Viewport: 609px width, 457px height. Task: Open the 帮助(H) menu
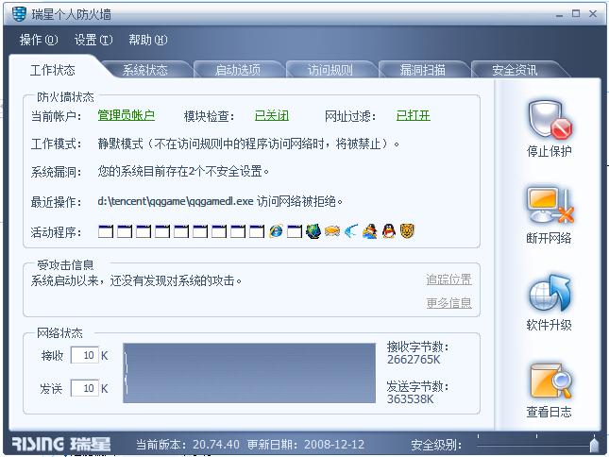pos(147,40)
